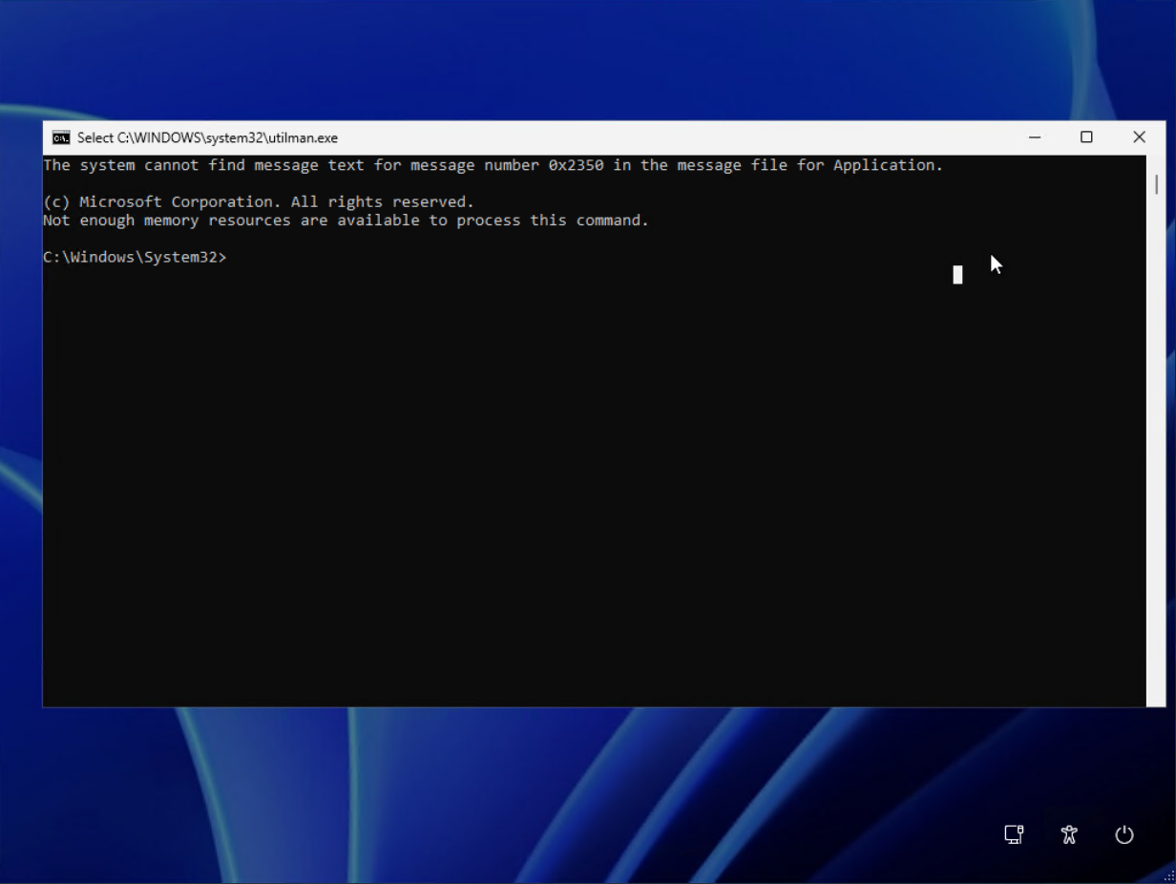
Task: Open the Ease of Access accessibility menu
Action: (x=1068, y=834)
